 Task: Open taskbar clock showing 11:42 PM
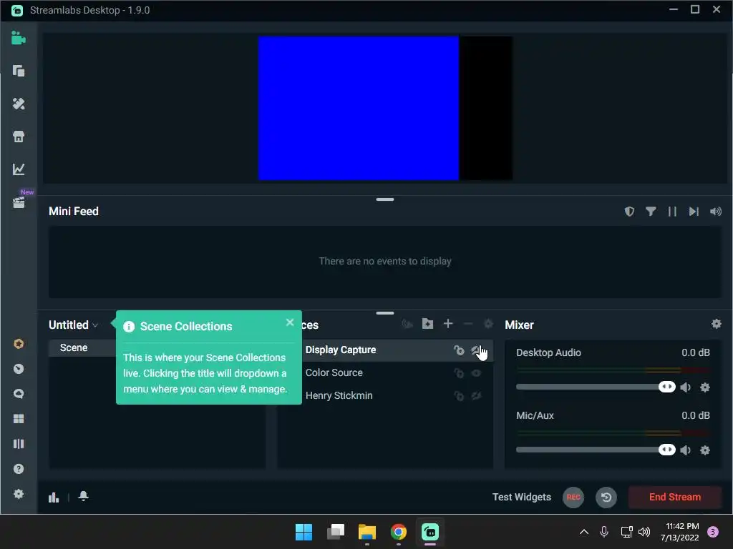click(679, 532)
